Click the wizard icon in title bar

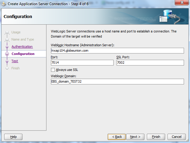coord(4,4)
